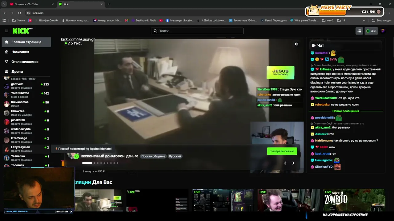This screenshot has width=394, height=221.
Task: Expand the hidden bookmarks overflow chevron
Action: click(364, 21)
